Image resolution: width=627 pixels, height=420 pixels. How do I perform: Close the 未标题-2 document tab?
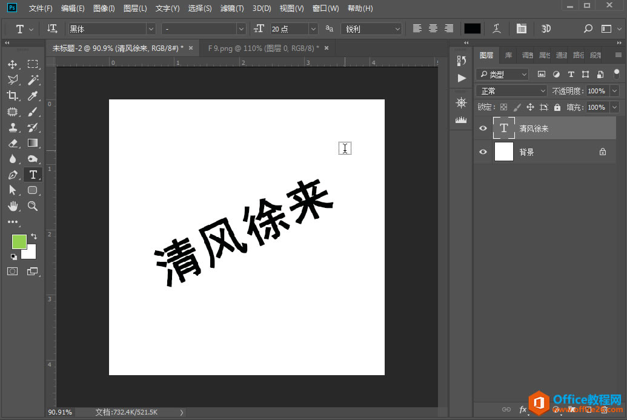[191, 48]
